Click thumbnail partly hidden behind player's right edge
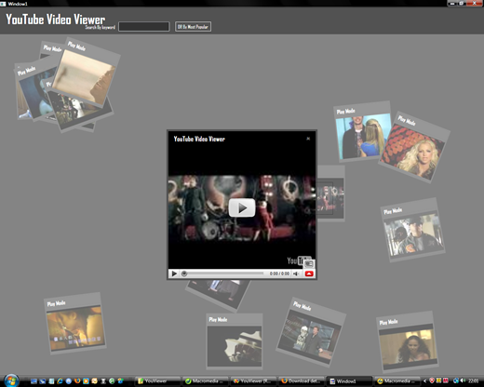The width and height of the screenshot is (484, 387). coord(330,193)
